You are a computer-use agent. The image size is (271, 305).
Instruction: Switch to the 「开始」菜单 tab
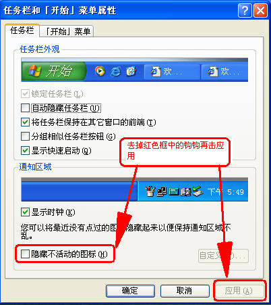(x=67, y=31)
